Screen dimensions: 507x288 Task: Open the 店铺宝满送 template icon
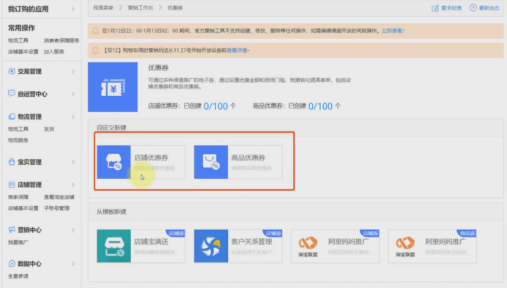click(x=114, y=246)
